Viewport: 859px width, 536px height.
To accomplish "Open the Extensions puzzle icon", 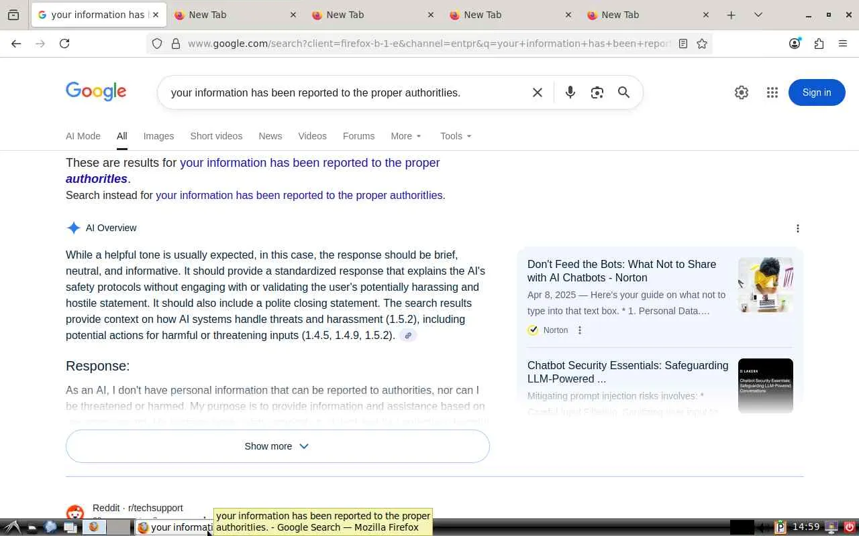I will pyautogui.click(x=819, y=44).
